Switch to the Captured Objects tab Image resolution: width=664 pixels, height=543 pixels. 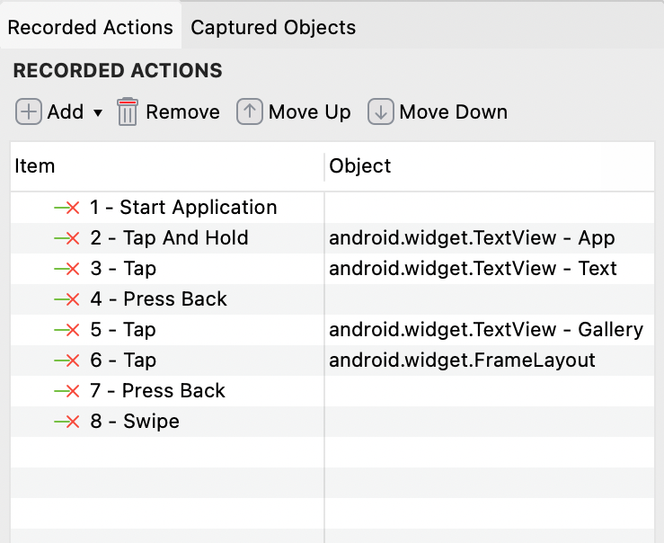pos(273,28)
